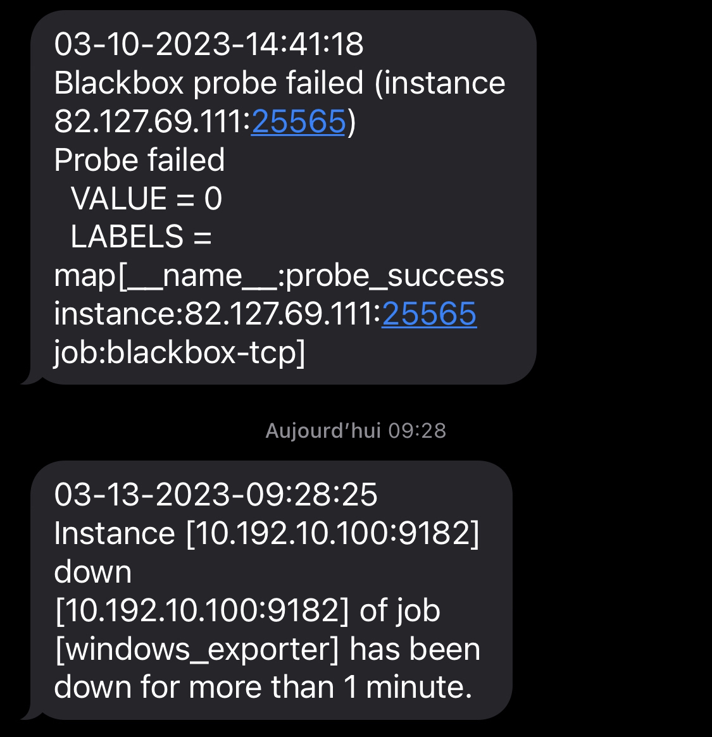Open the 25565 link above job:blackbox-tcp

pyautogui.click(x=429, y=314)
